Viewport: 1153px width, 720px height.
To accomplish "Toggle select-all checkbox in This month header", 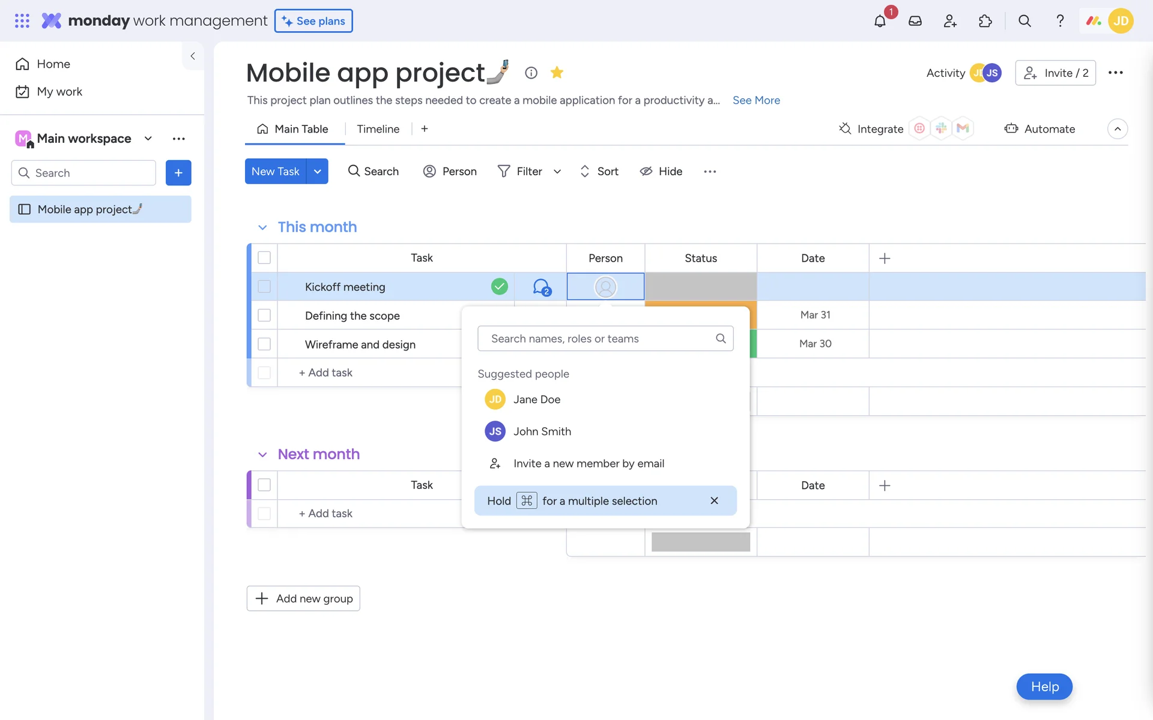I will point(264,257).
